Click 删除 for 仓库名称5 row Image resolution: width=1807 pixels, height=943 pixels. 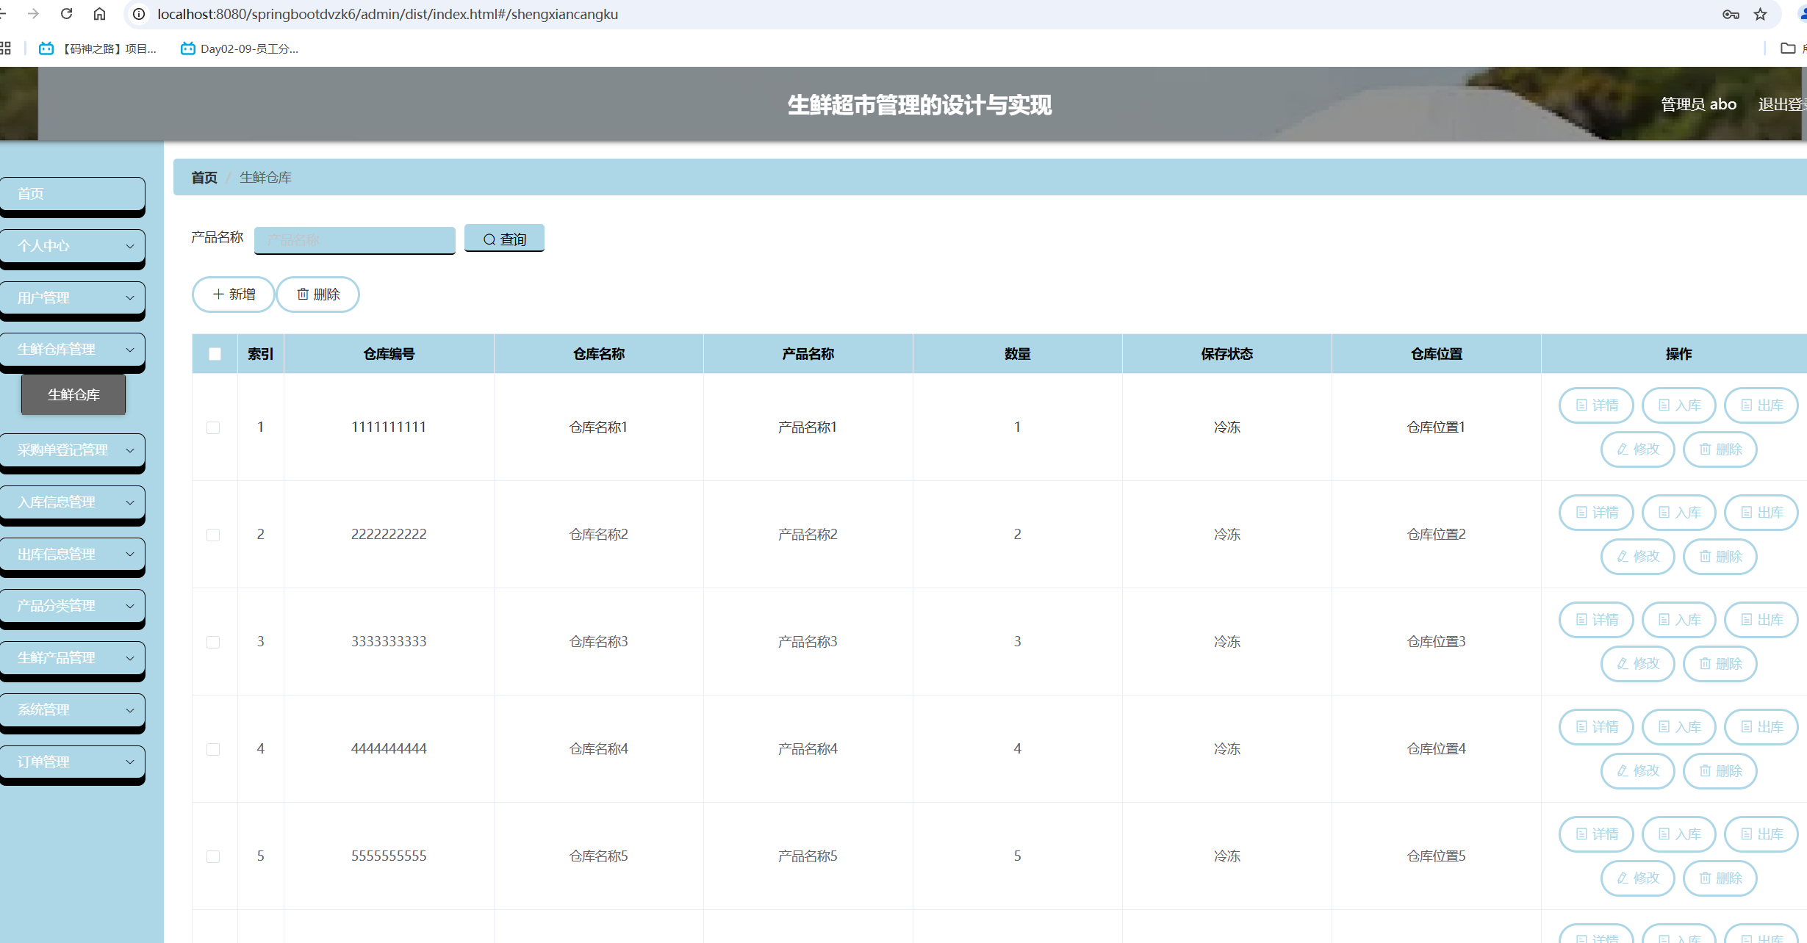click(1720, 878)
